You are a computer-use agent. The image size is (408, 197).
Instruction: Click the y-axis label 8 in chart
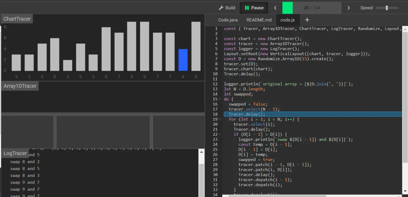coord(5,27)
